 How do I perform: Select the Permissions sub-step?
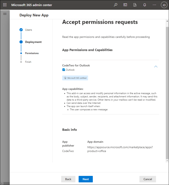[x=32, y=53]
